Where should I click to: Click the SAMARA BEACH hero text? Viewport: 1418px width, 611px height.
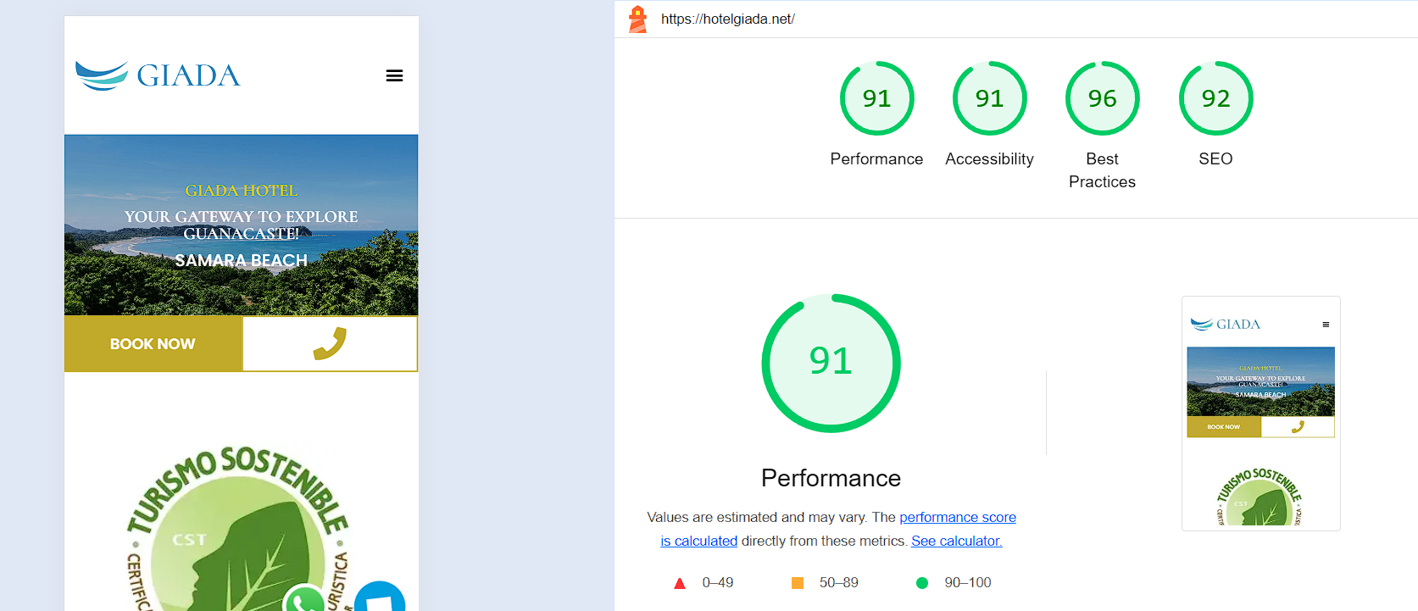(x=242, y=260)
